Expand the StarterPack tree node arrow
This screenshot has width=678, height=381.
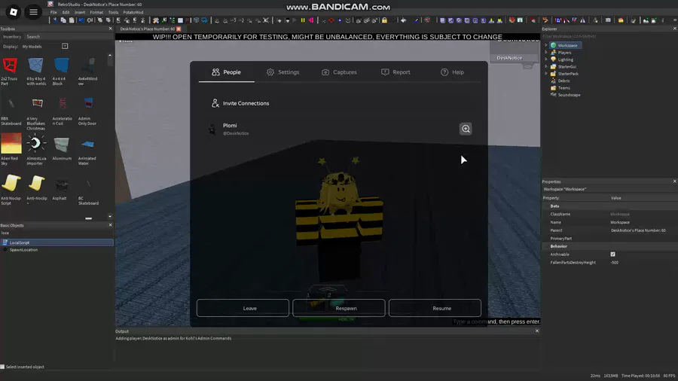tap(546, 74)
